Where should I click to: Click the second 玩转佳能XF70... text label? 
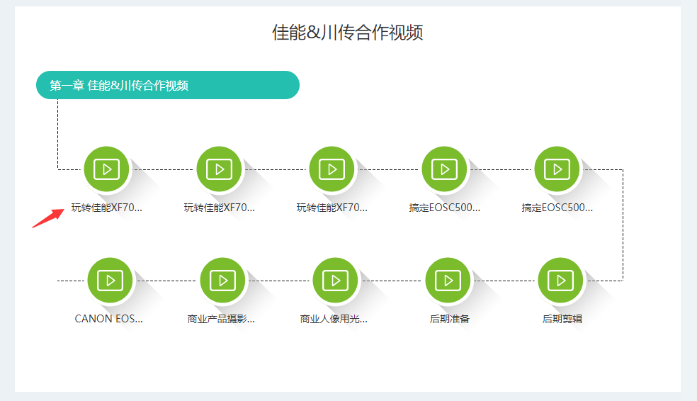pos(220,208)
